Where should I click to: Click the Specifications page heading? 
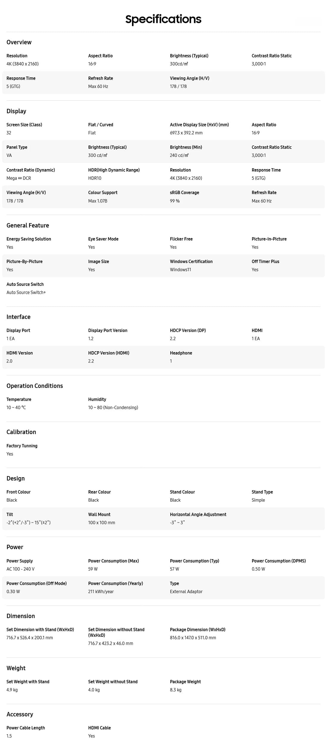pos(163,19)
